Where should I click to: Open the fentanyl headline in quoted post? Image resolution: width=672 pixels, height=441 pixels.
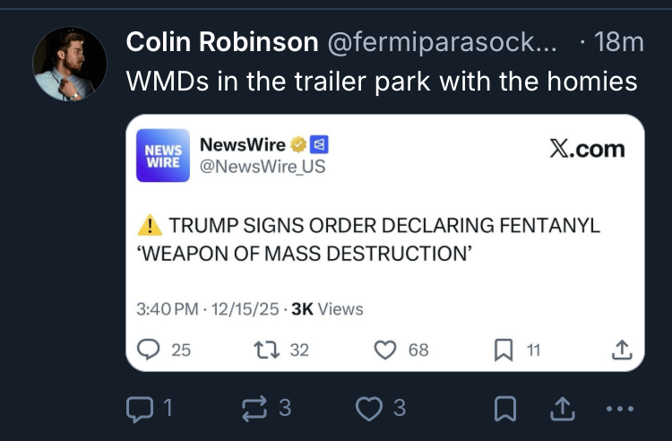(x=368, y=239)
